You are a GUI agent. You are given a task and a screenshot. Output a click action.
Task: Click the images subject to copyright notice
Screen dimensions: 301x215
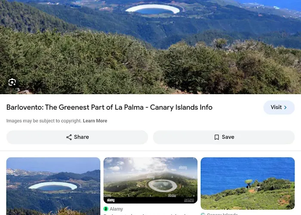(44, 121)
